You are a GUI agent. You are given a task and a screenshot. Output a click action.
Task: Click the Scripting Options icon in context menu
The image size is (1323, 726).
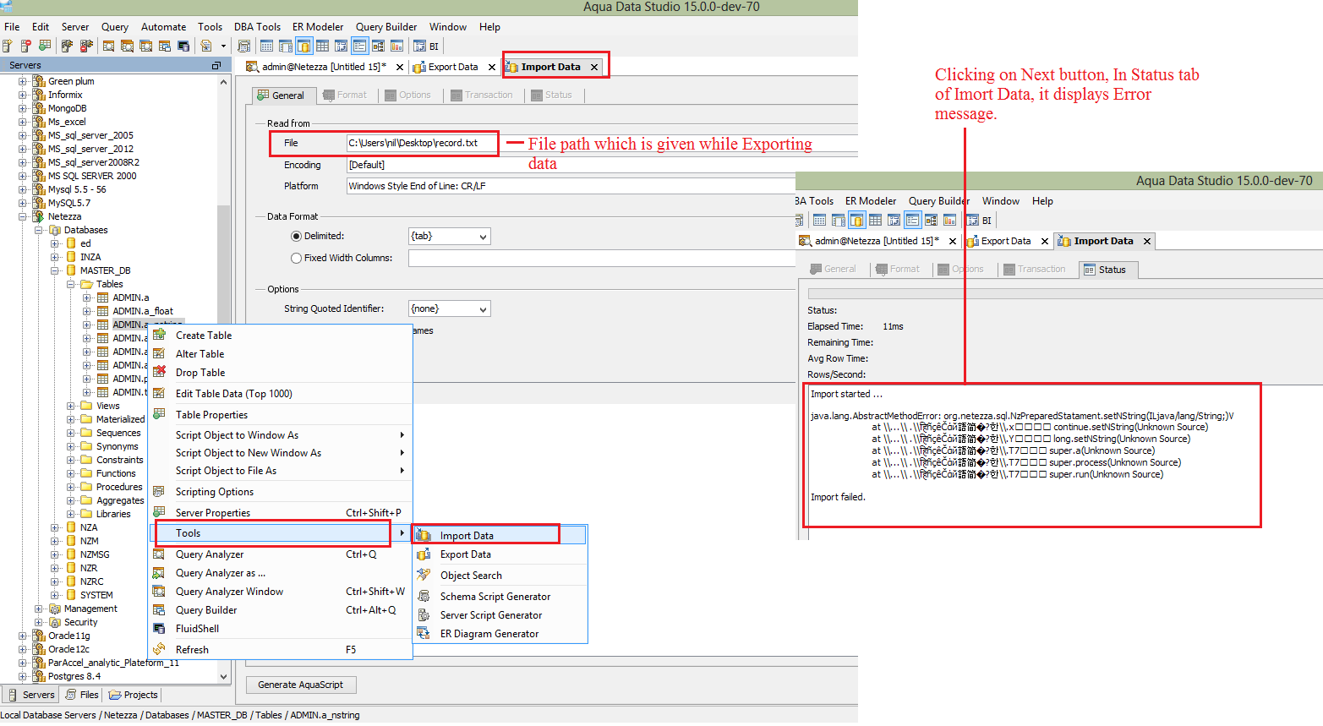coord(159,491)
